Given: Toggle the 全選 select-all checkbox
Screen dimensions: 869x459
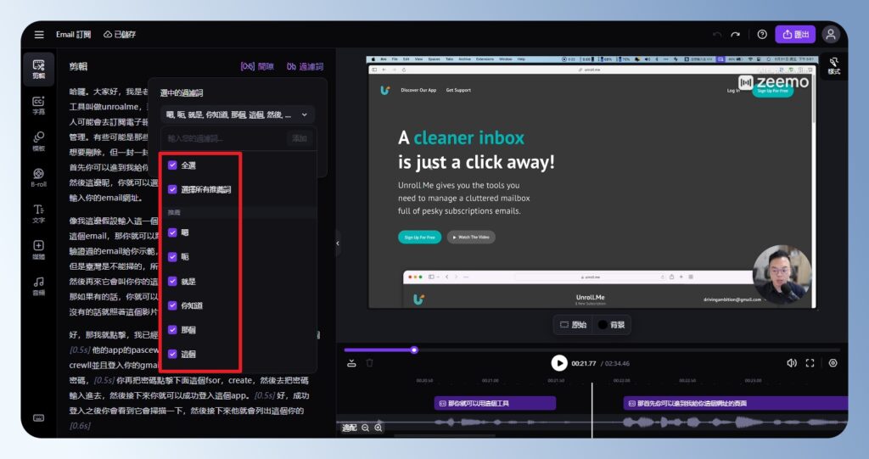Looking at the screenshot, I should 173,165.
